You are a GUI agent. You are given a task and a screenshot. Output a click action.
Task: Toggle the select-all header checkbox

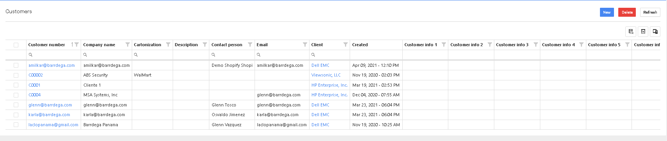click(16, 45)
